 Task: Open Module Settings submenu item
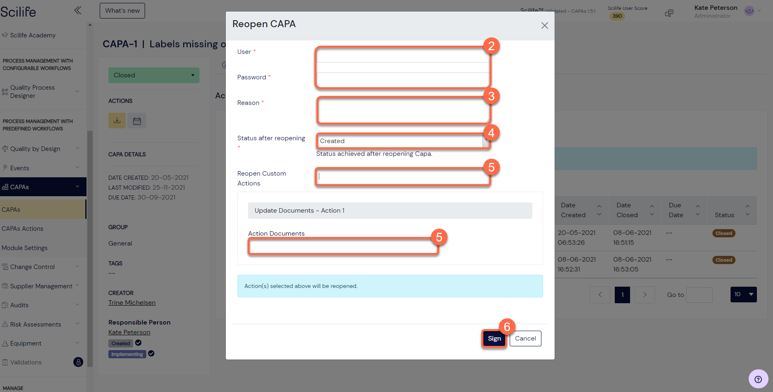pos(25,248)
